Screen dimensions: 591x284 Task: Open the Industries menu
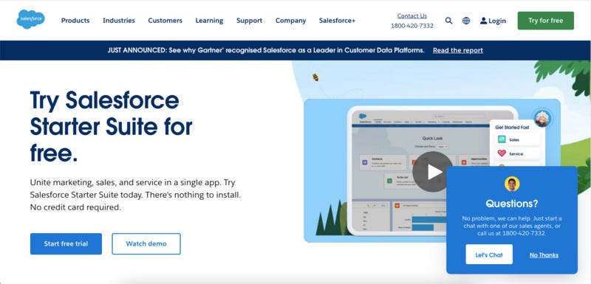click(119, 21)
